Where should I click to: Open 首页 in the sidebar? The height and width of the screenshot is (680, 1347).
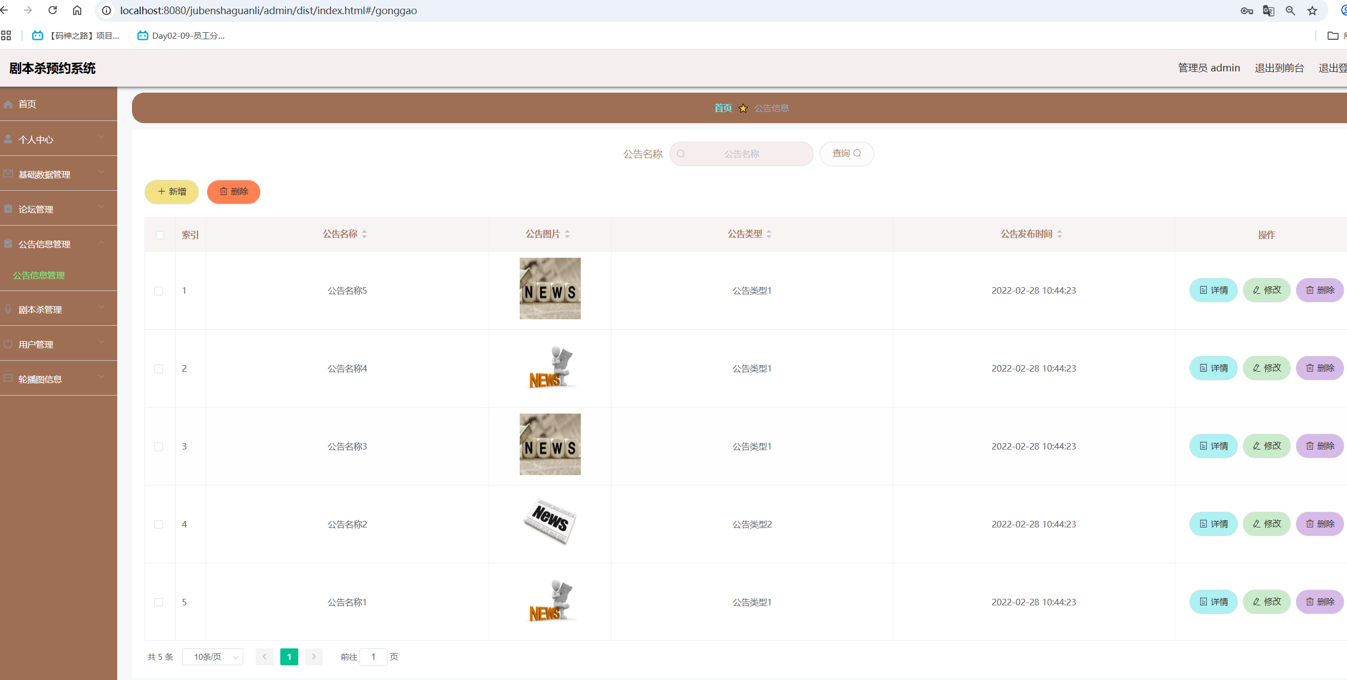pos(27,104)
